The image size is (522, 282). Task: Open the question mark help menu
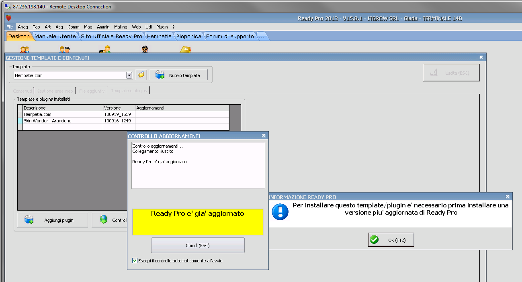tap(174, 27)
